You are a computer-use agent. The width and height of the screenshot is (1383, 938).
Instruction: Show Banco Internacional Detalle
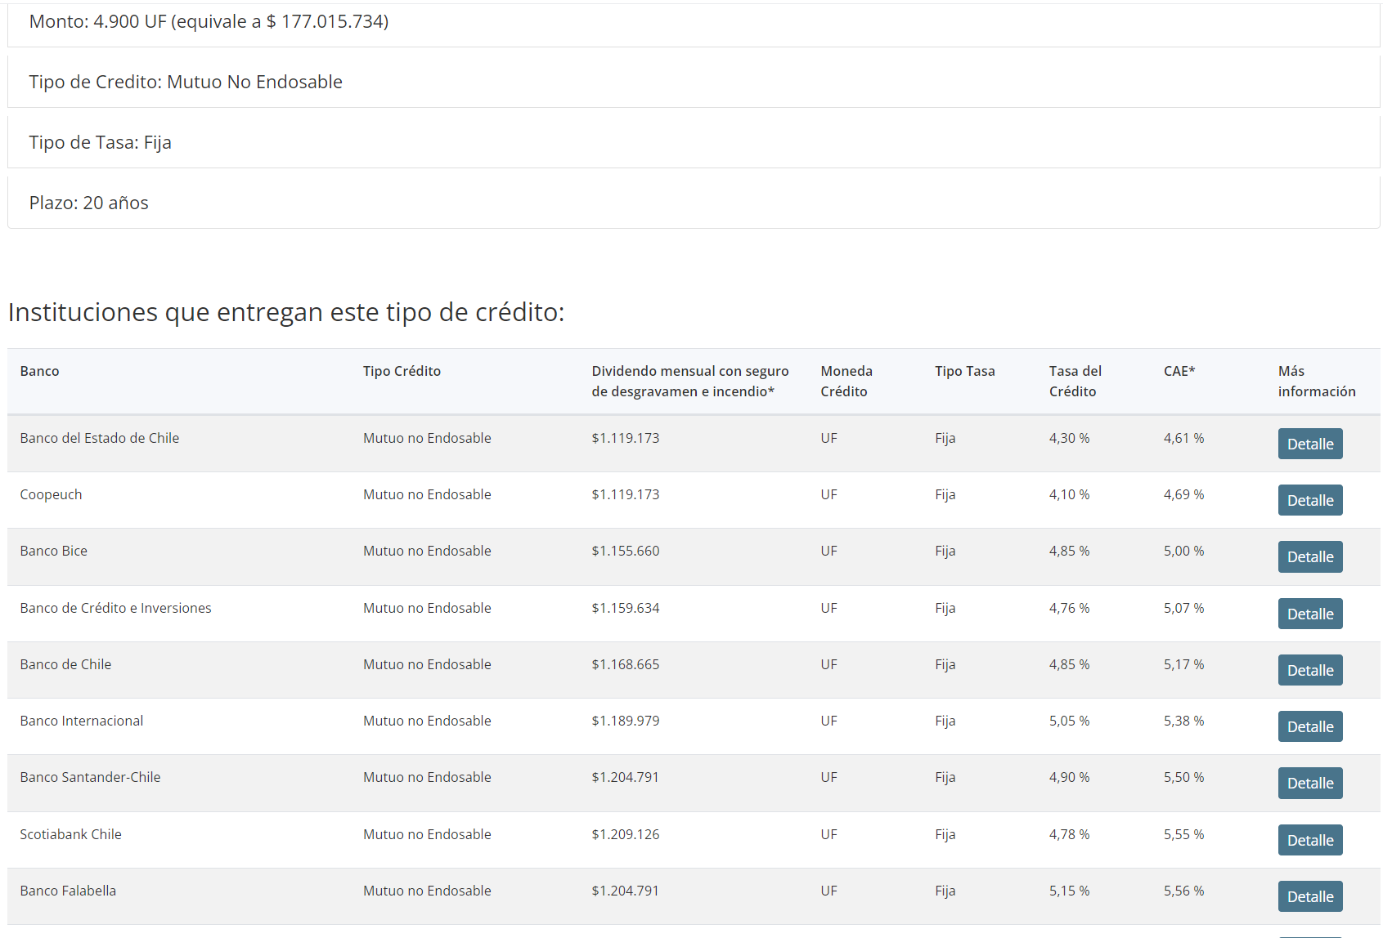tap(1309, 726)
